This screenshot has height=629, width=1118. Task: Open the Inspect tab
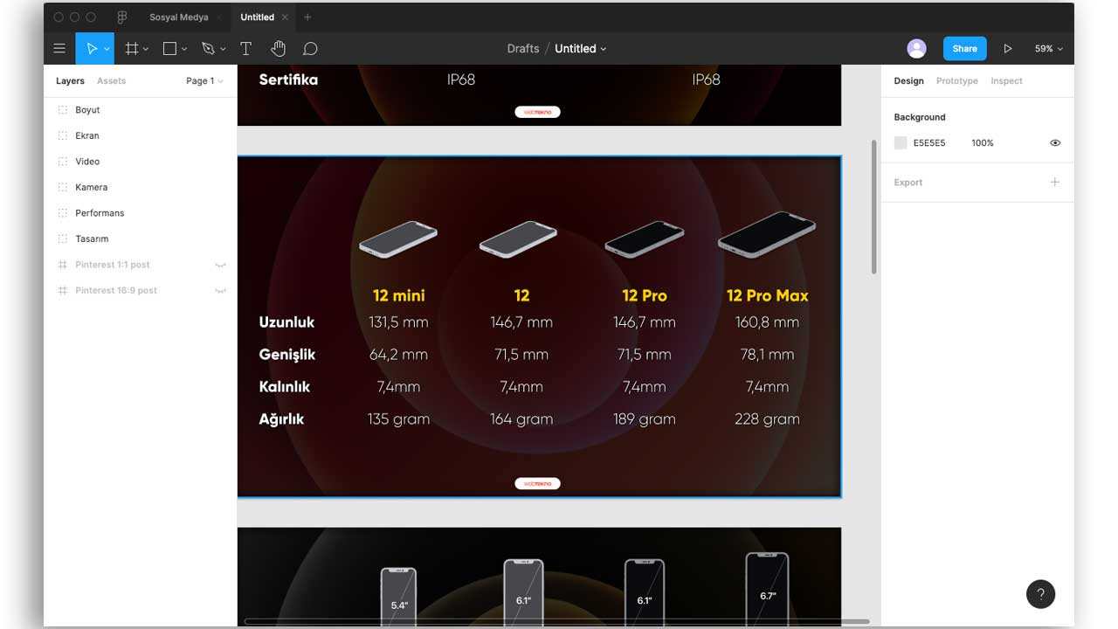1006,80
